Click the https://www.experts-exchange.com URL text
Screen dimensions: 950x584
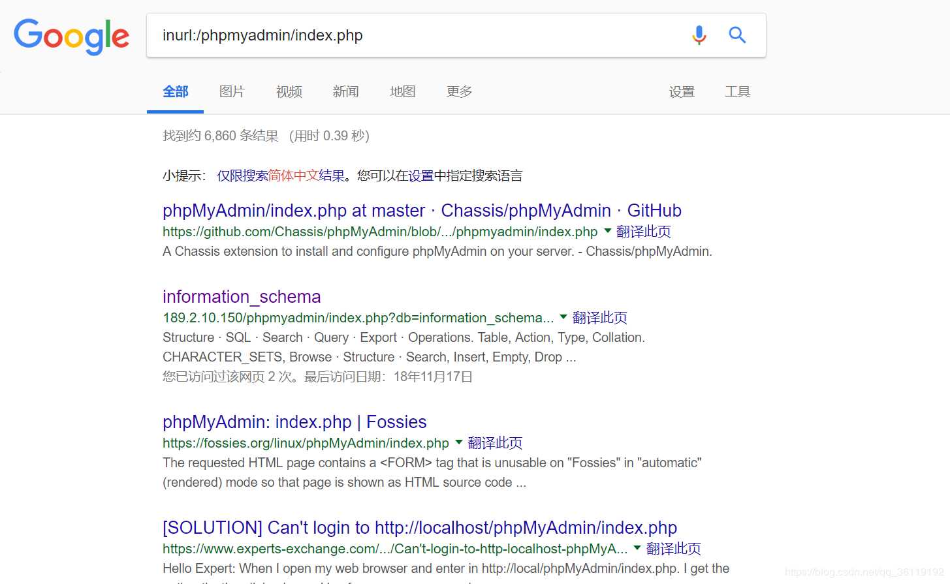click(395, 549)
